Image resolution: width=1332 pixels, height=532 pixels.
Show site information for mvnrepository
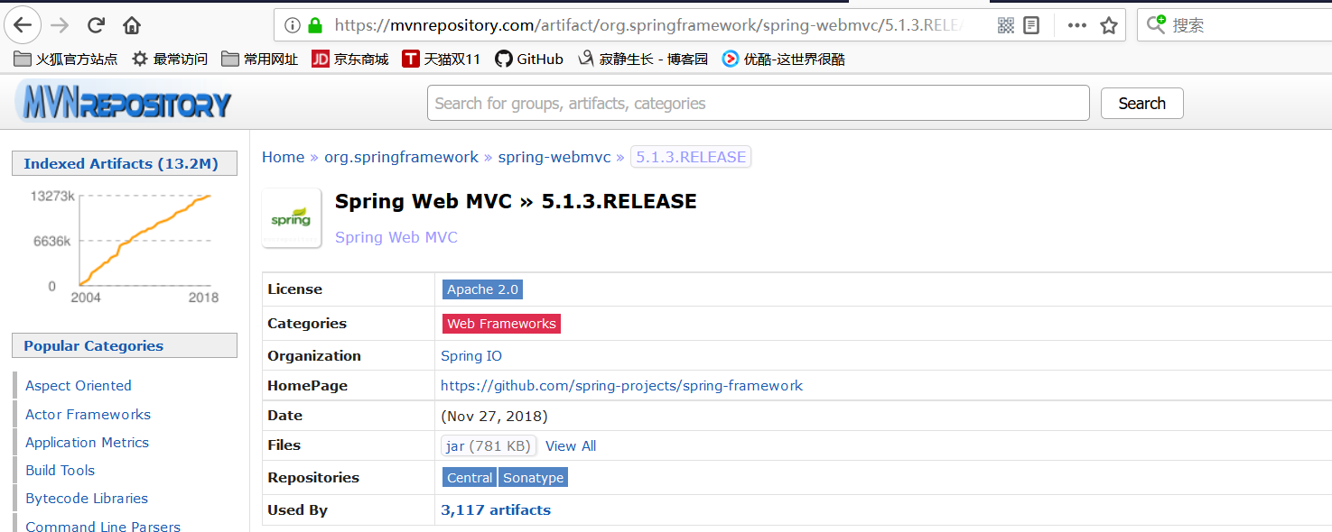293,25
